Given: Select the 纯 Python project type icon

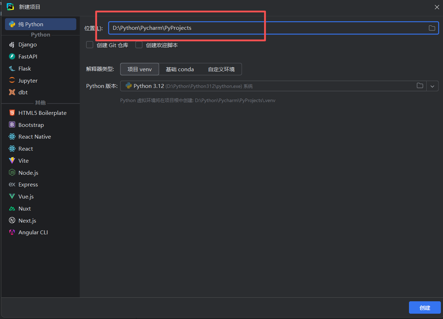Looking at the screenshot, I should click(x=12, y=24).
